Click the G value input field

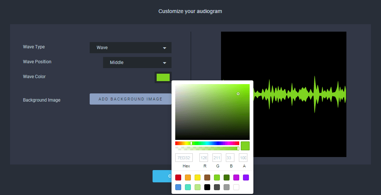(x=217, y=157)
